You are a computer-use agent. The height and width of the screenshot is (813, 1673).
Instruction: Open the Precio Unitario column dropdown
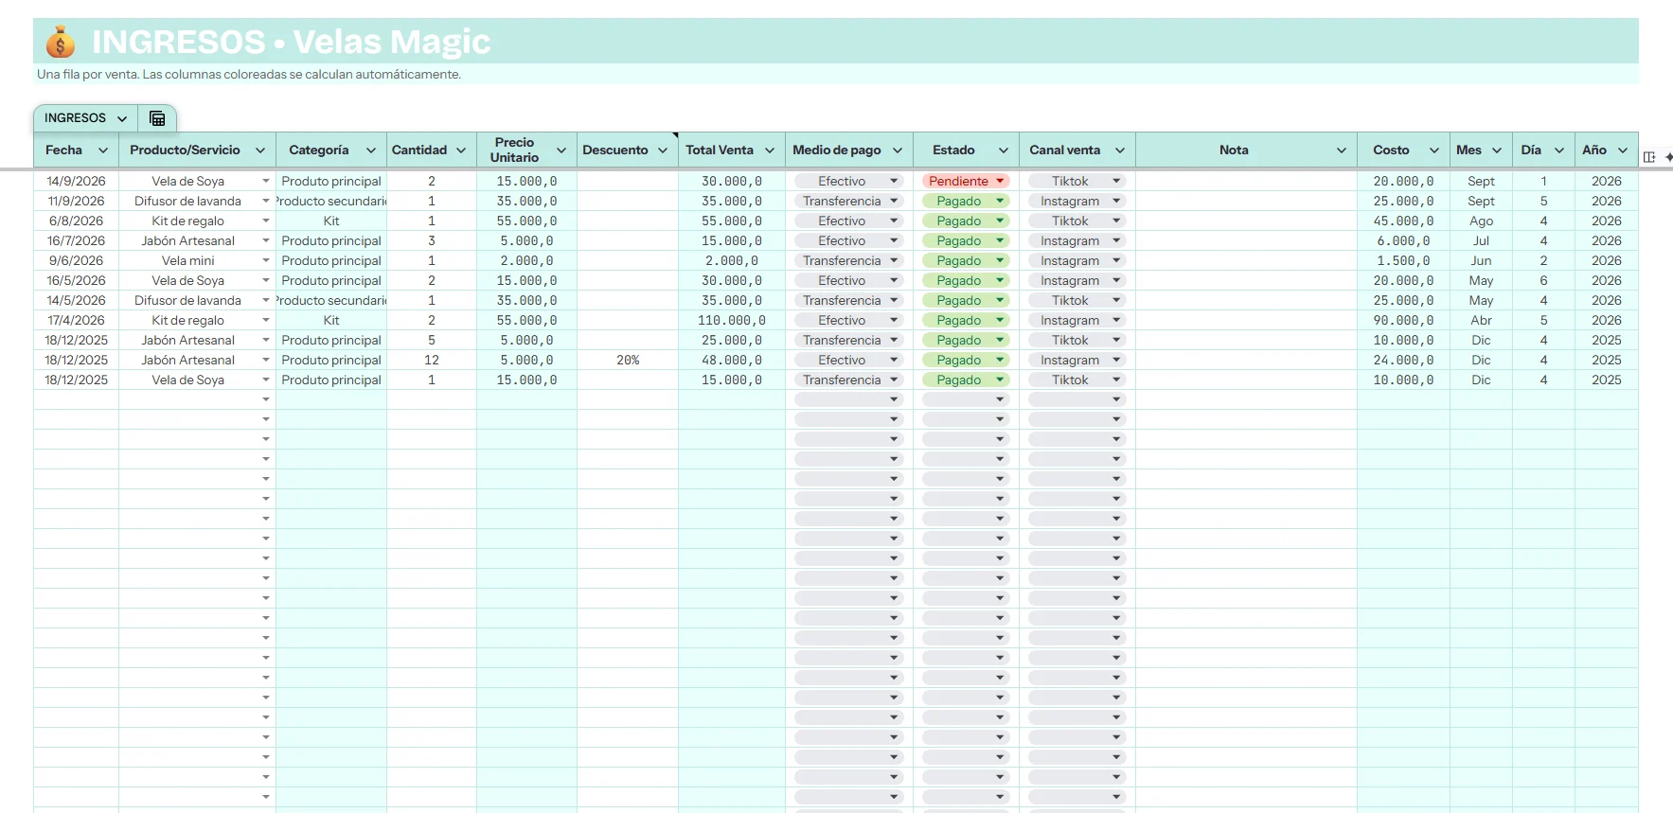coord(561,150)
